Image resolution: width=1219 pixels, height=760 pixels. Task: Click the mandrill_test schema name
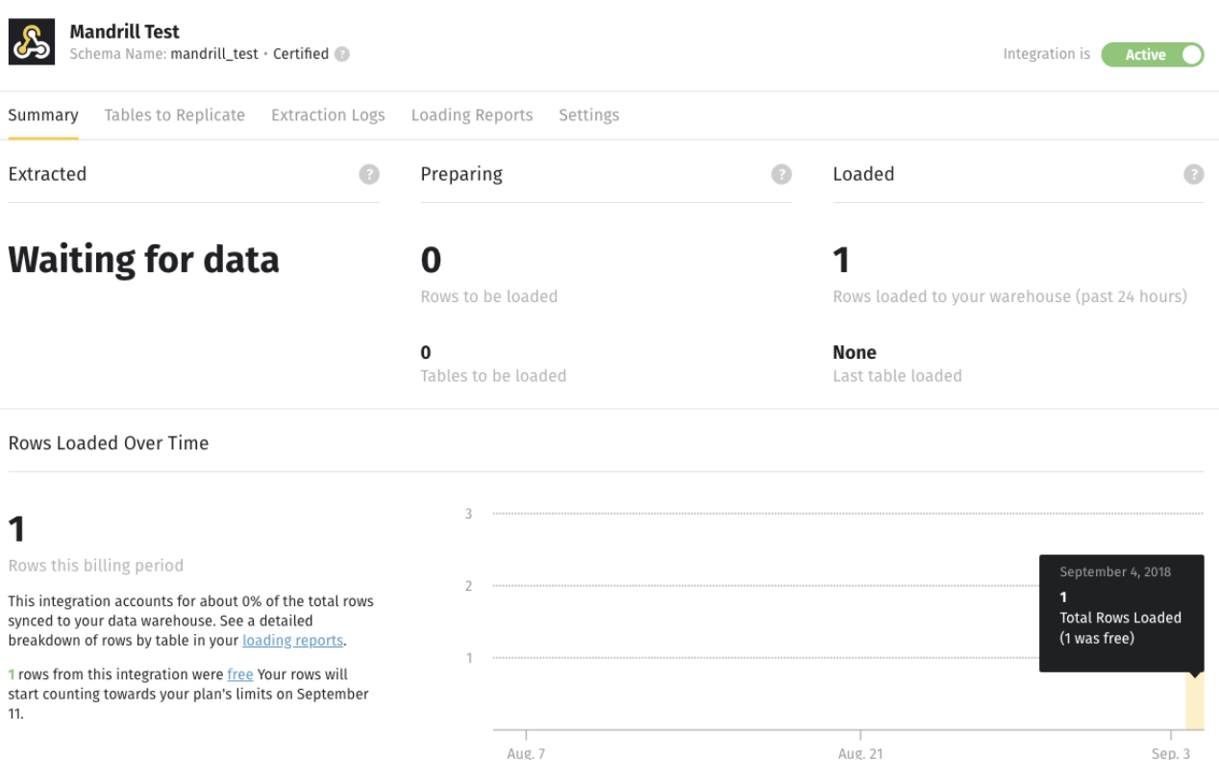(214, 55)
